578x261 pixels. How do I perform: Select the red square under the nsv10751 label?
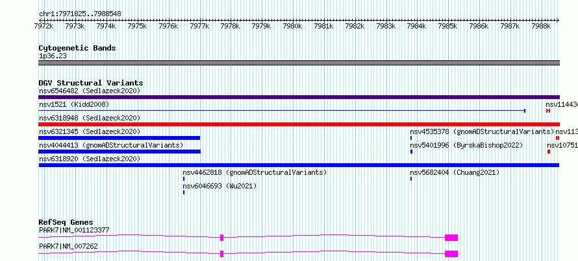pos(549,152)
